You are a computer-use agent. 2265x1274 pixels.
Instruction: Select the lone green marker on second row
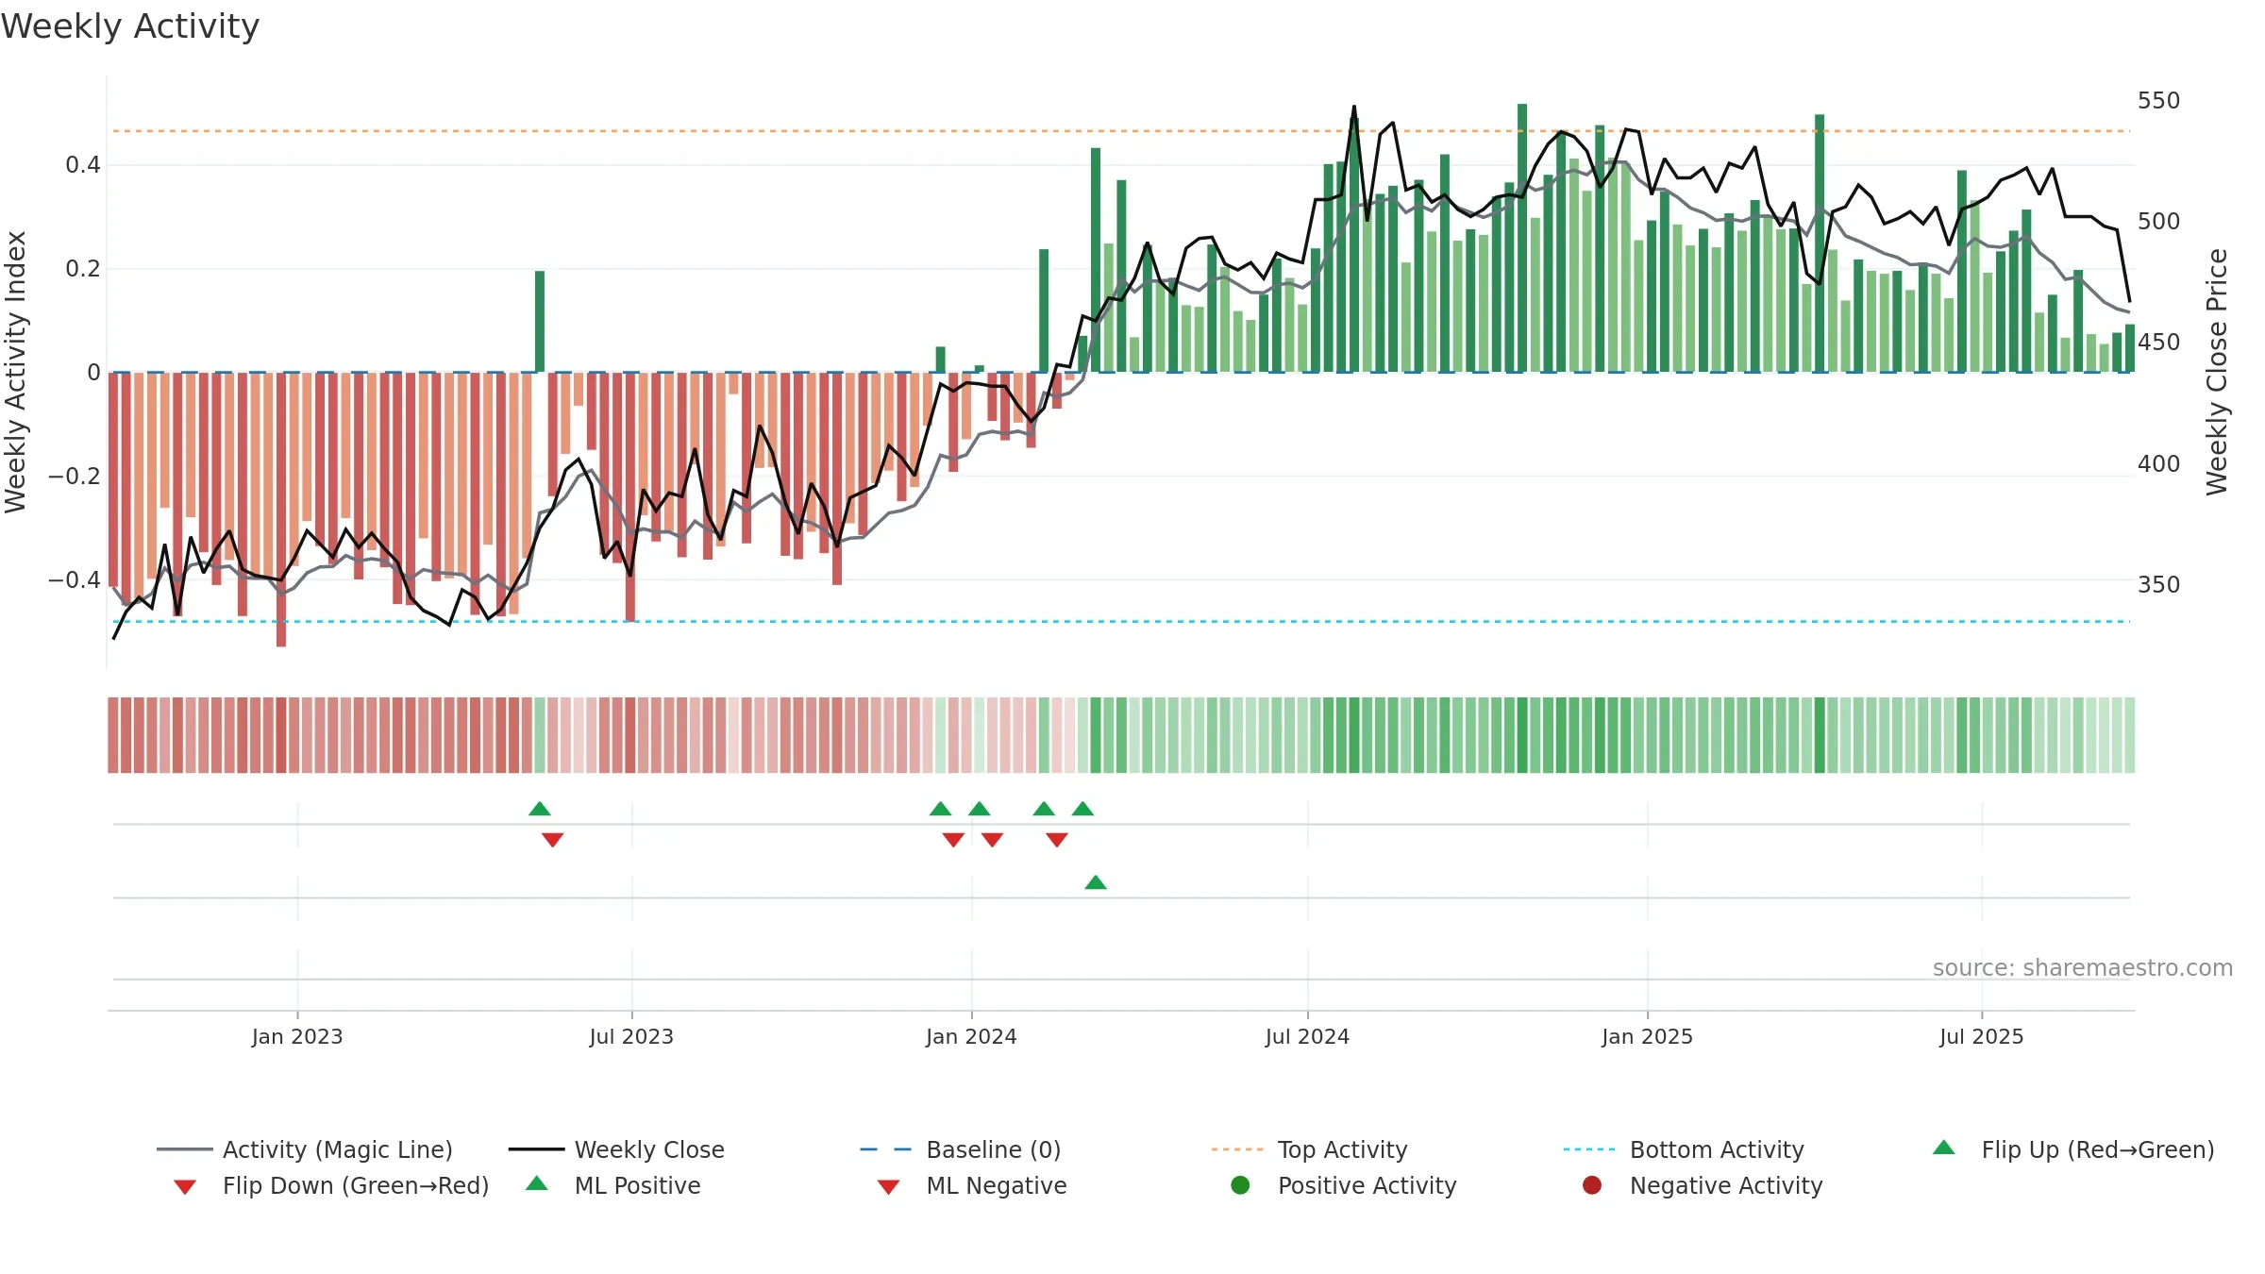click(1096, 882)
